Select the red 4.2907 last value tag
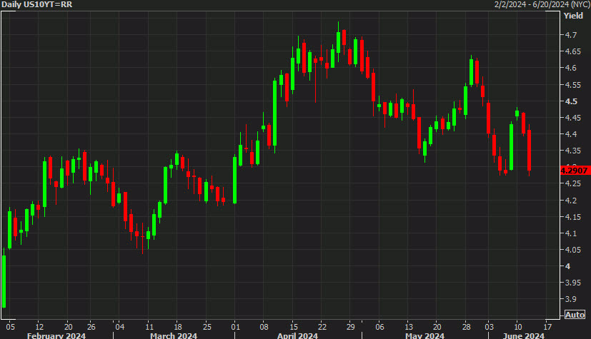 (x=574, y=171)
